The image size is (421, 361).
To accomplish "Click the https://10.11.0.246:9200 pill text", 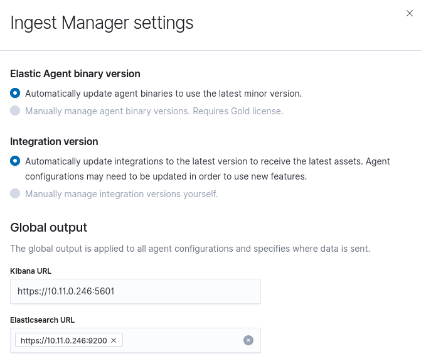I will (63, 340).
